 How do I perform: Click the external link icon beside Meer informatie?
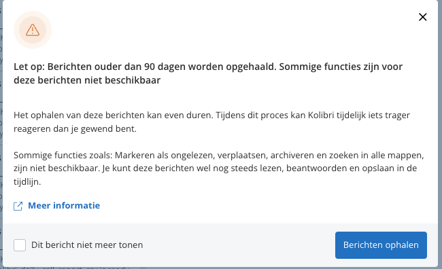[18, 206]
